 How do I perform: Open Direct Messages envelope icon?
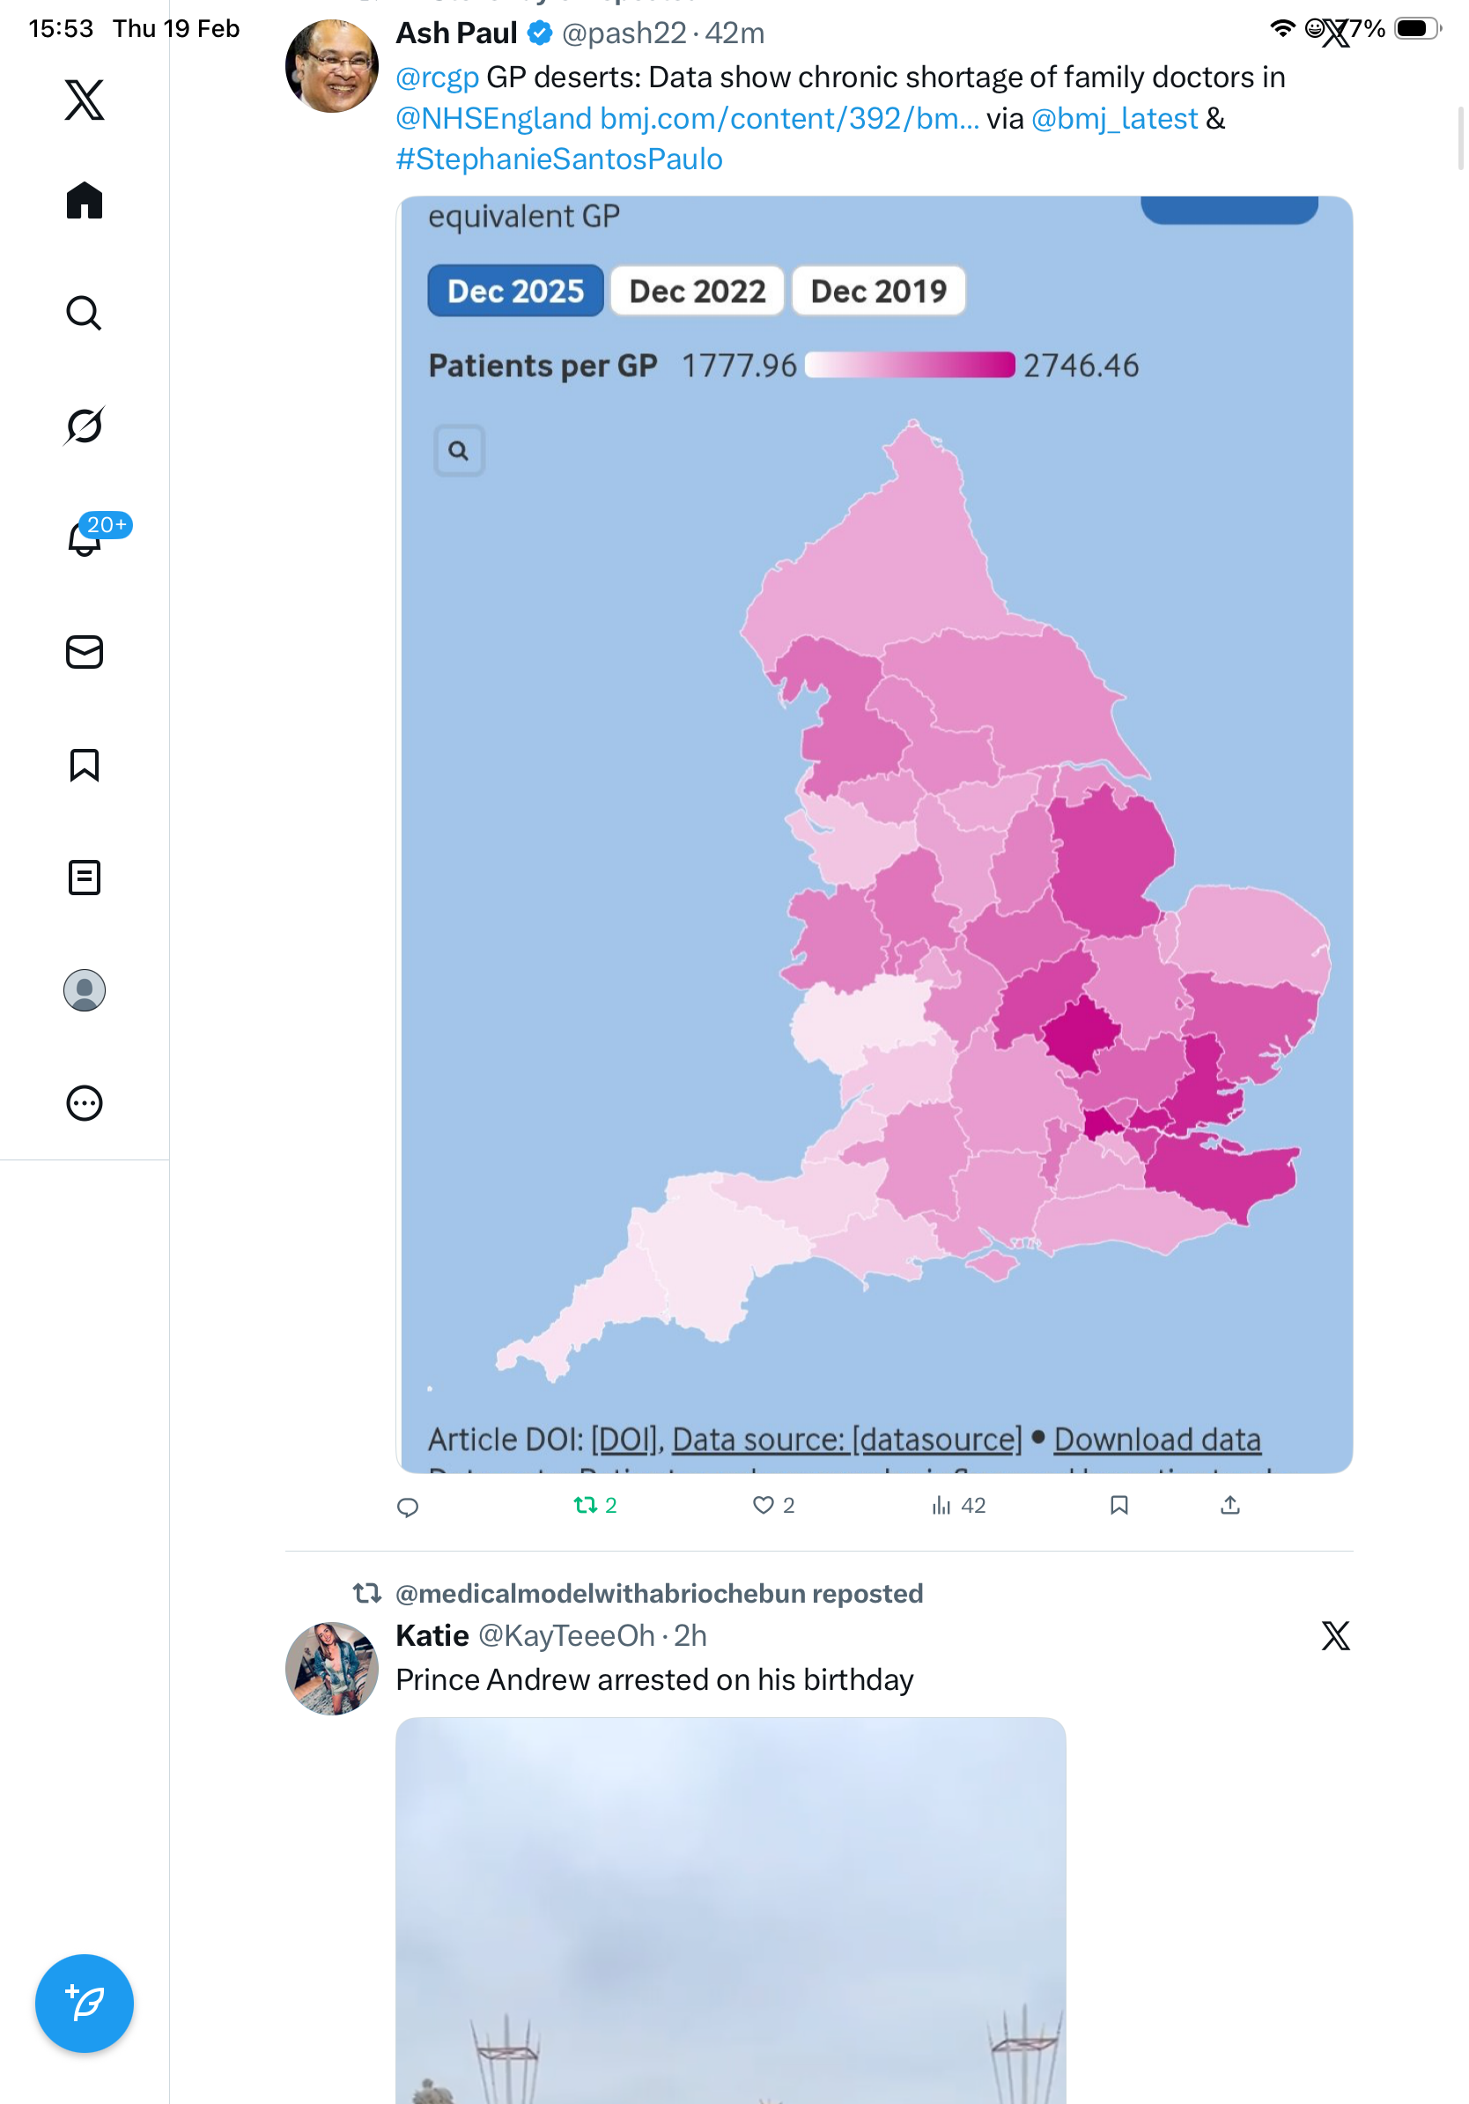pos(85,653)
